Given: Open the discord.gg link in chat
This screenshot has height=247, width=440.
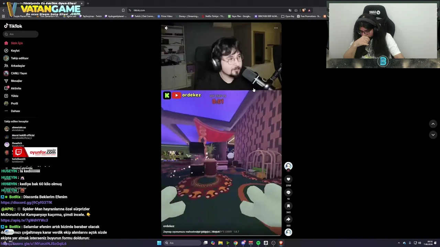Looking at the screenshot, I should coord(26,203).
